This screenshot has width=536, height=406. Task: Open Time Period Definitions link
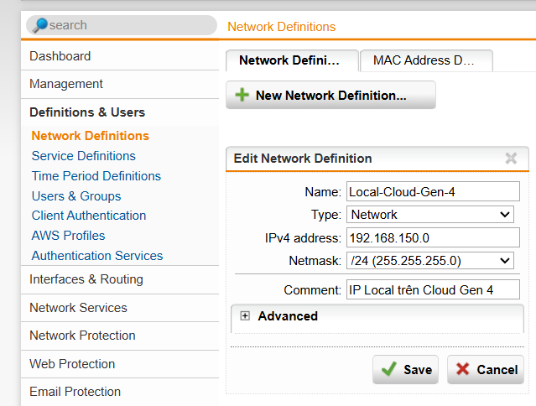(x=96, y=176)
